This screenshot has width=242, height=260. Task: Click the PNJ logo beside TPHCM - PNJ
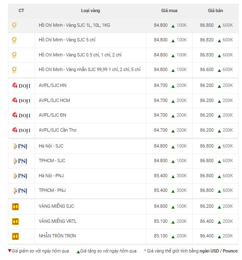point(20,191)
